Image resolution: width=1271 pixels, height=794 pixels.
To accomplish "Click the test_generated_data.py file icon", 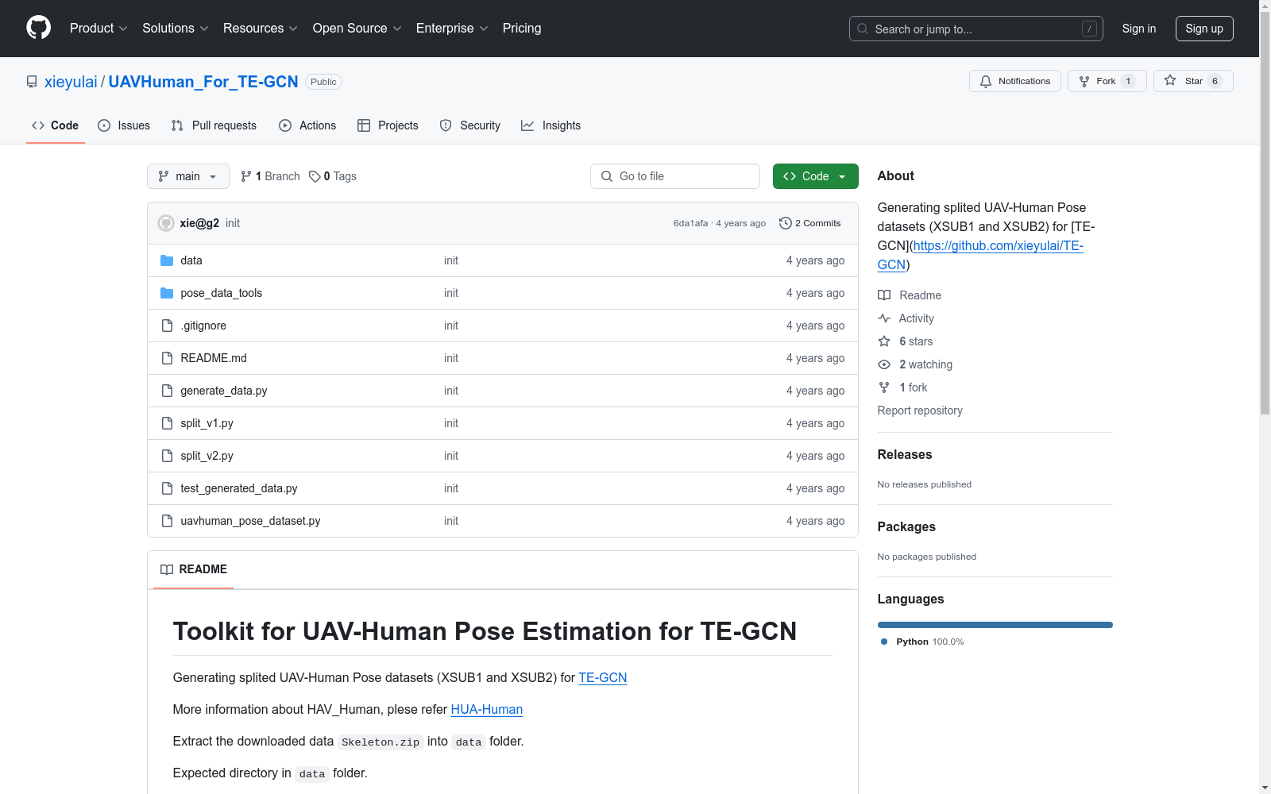I will tap(167, 488).
